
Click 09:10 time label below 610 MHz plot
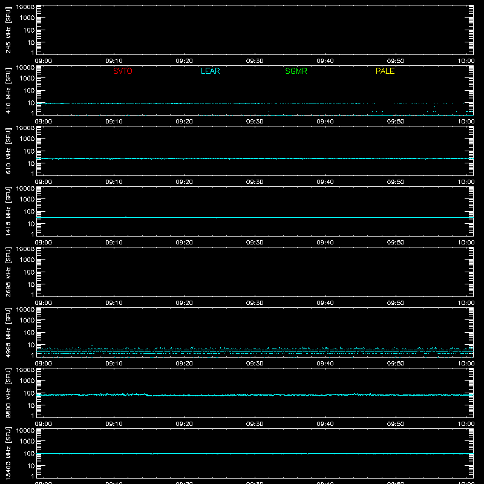(114, 182)
